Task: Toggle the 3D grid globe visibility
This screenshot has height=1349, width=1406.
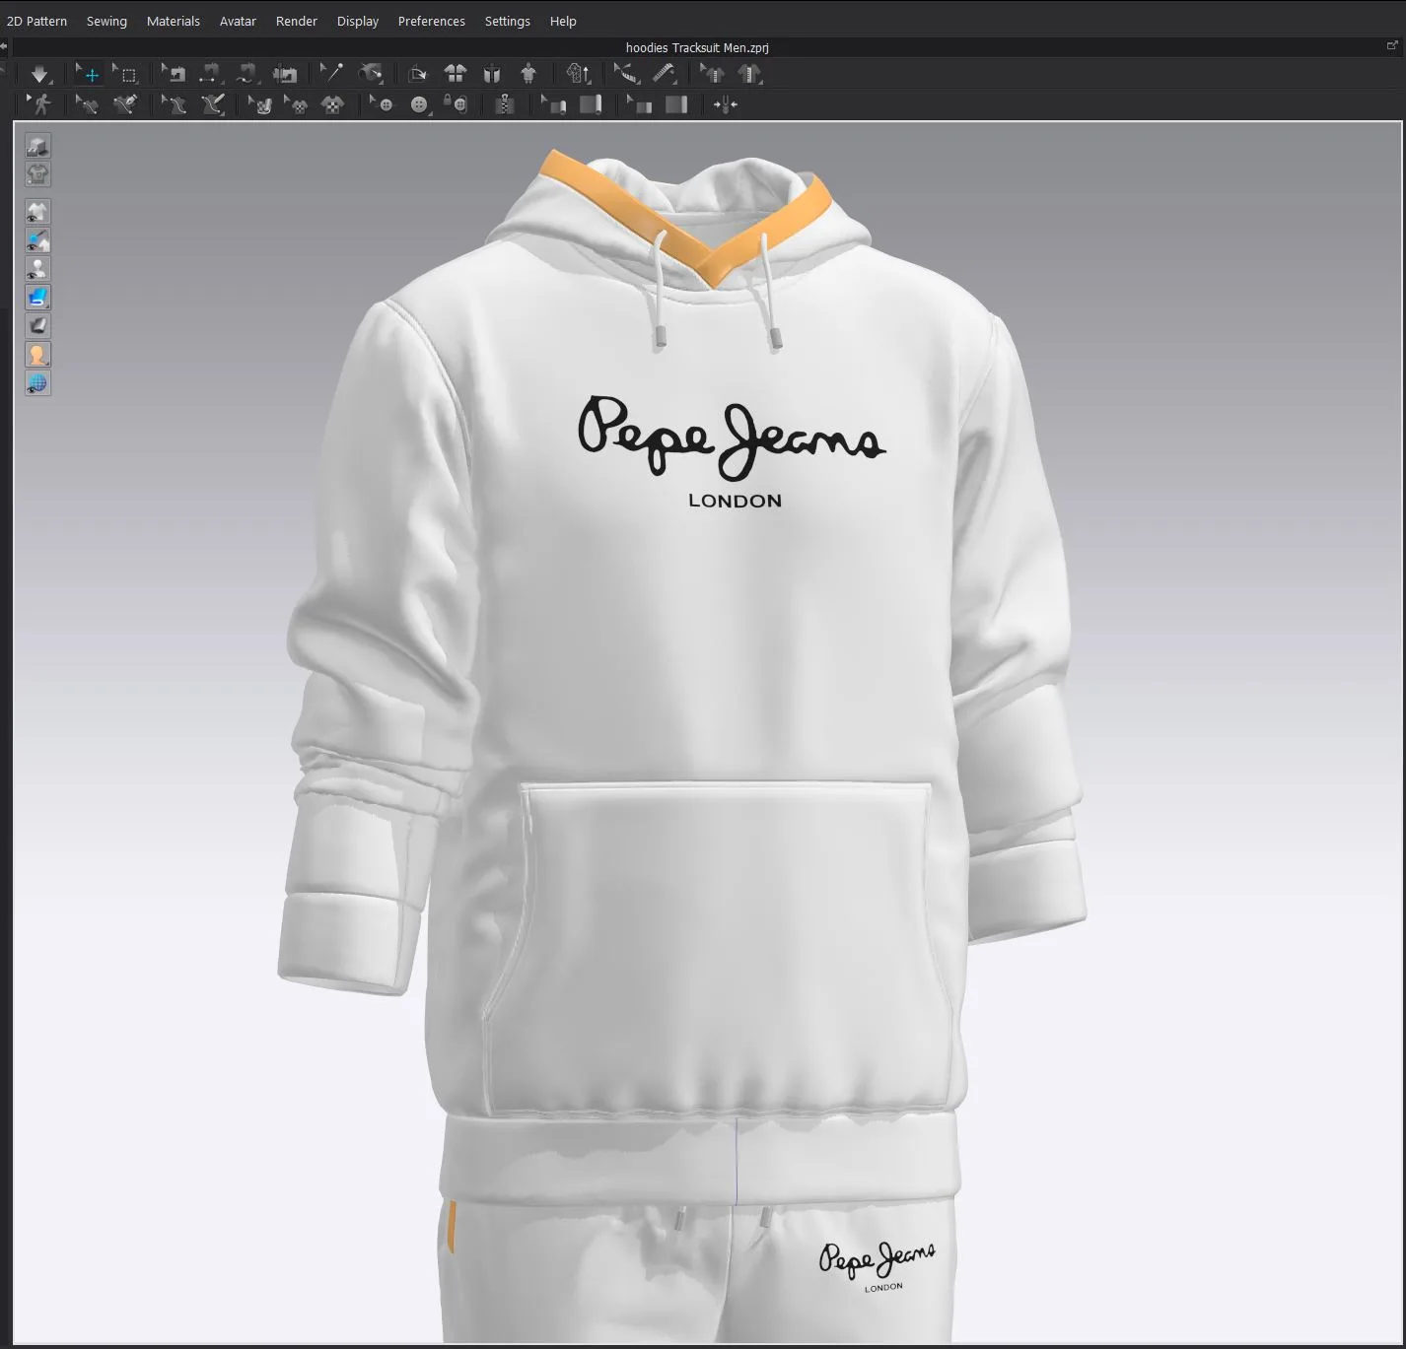Action: [x=37, y=383]
